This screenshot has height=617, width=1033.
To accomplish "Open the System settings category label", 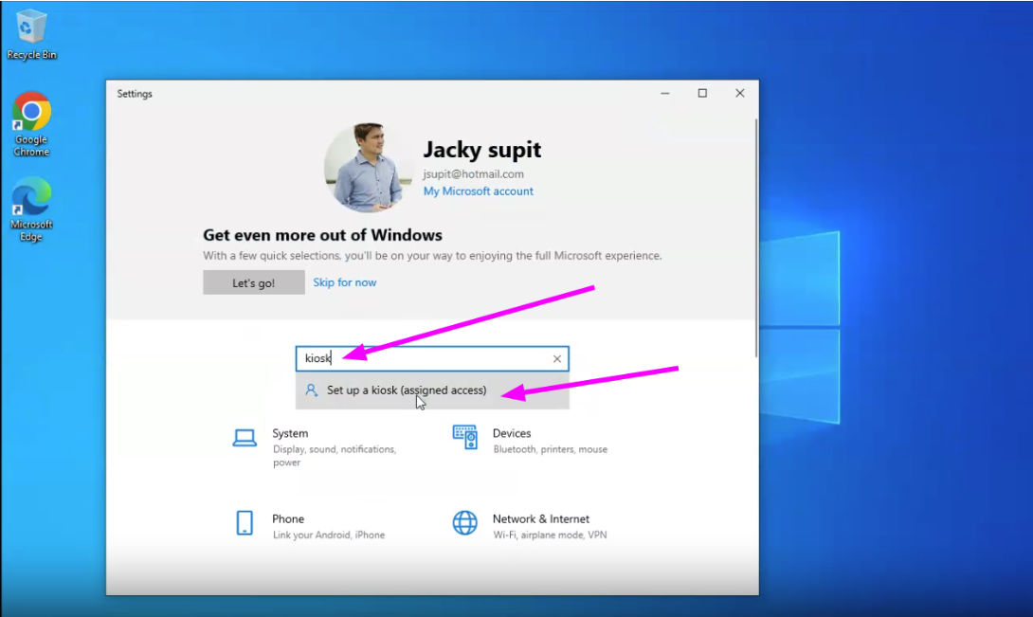I will pyautogui.click(x=290, y=433).
